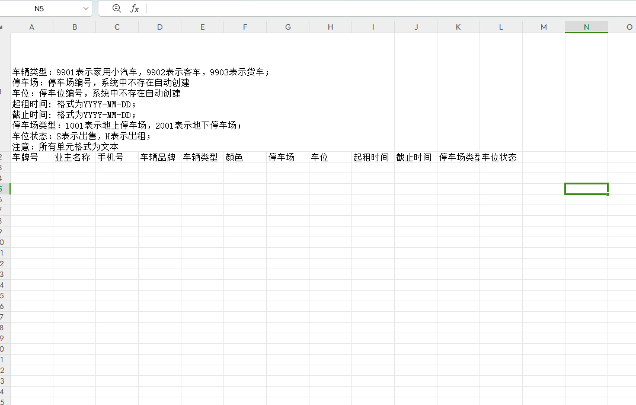Select the 截止时间 header cell
The image size is (636, 405).
pyautogui.click(x=416, y=157)
